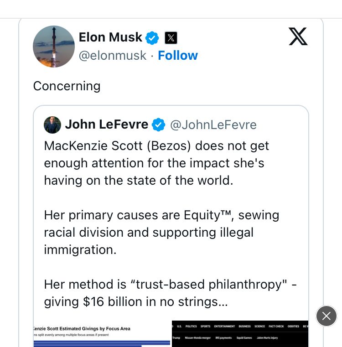This screenshot has width=342, height=347.
Task: Click FACT CHECK in the news screenshot nav
Action: (x=276, y=326)
